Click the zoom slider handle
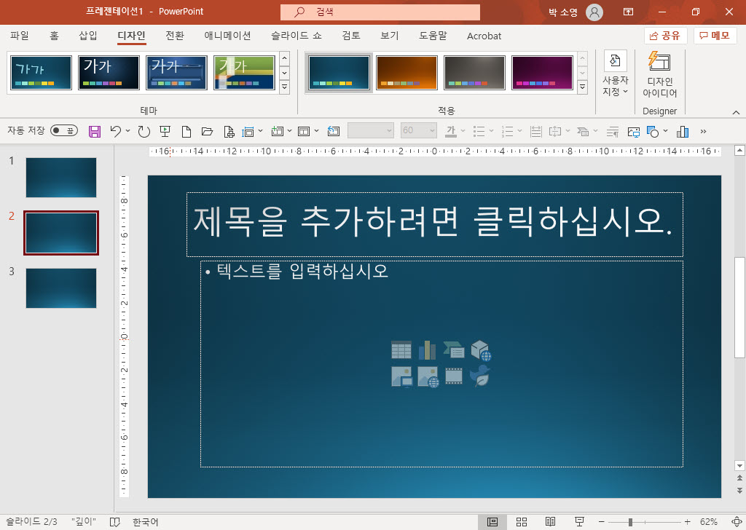Image resolution: width=746 pixels, height=530 pixels. (x=630, y=522)
